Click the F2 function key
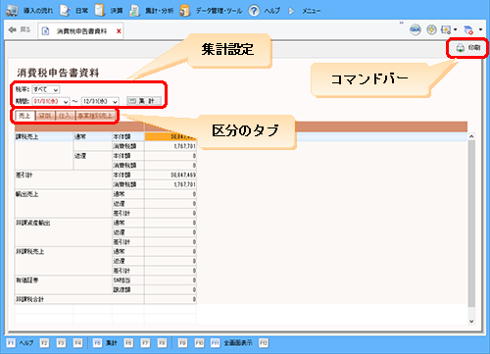 coord(44,343)
